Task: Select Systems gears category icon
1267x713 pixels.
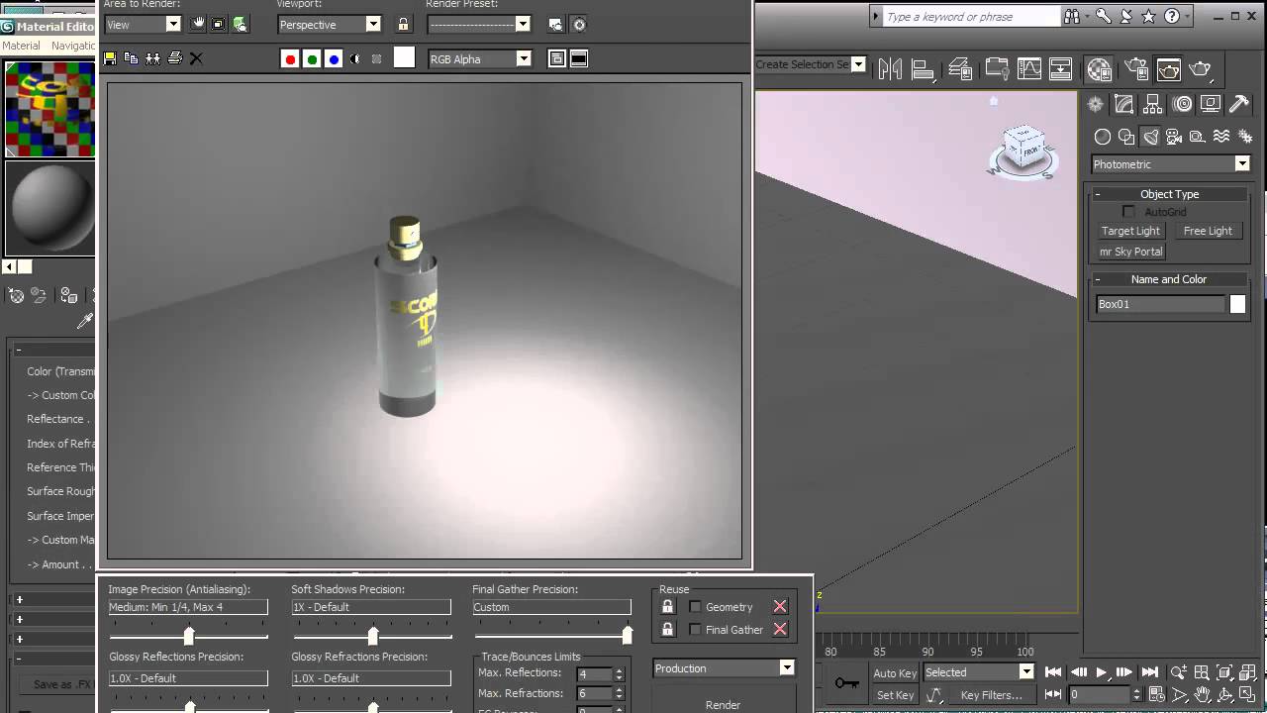Action: pos(1245,137)
